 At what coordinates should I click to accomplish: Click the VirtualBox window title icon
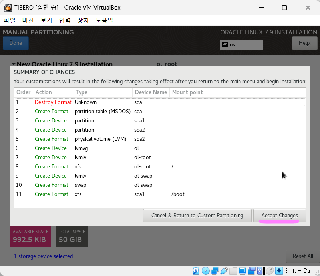tap(8, 8)
